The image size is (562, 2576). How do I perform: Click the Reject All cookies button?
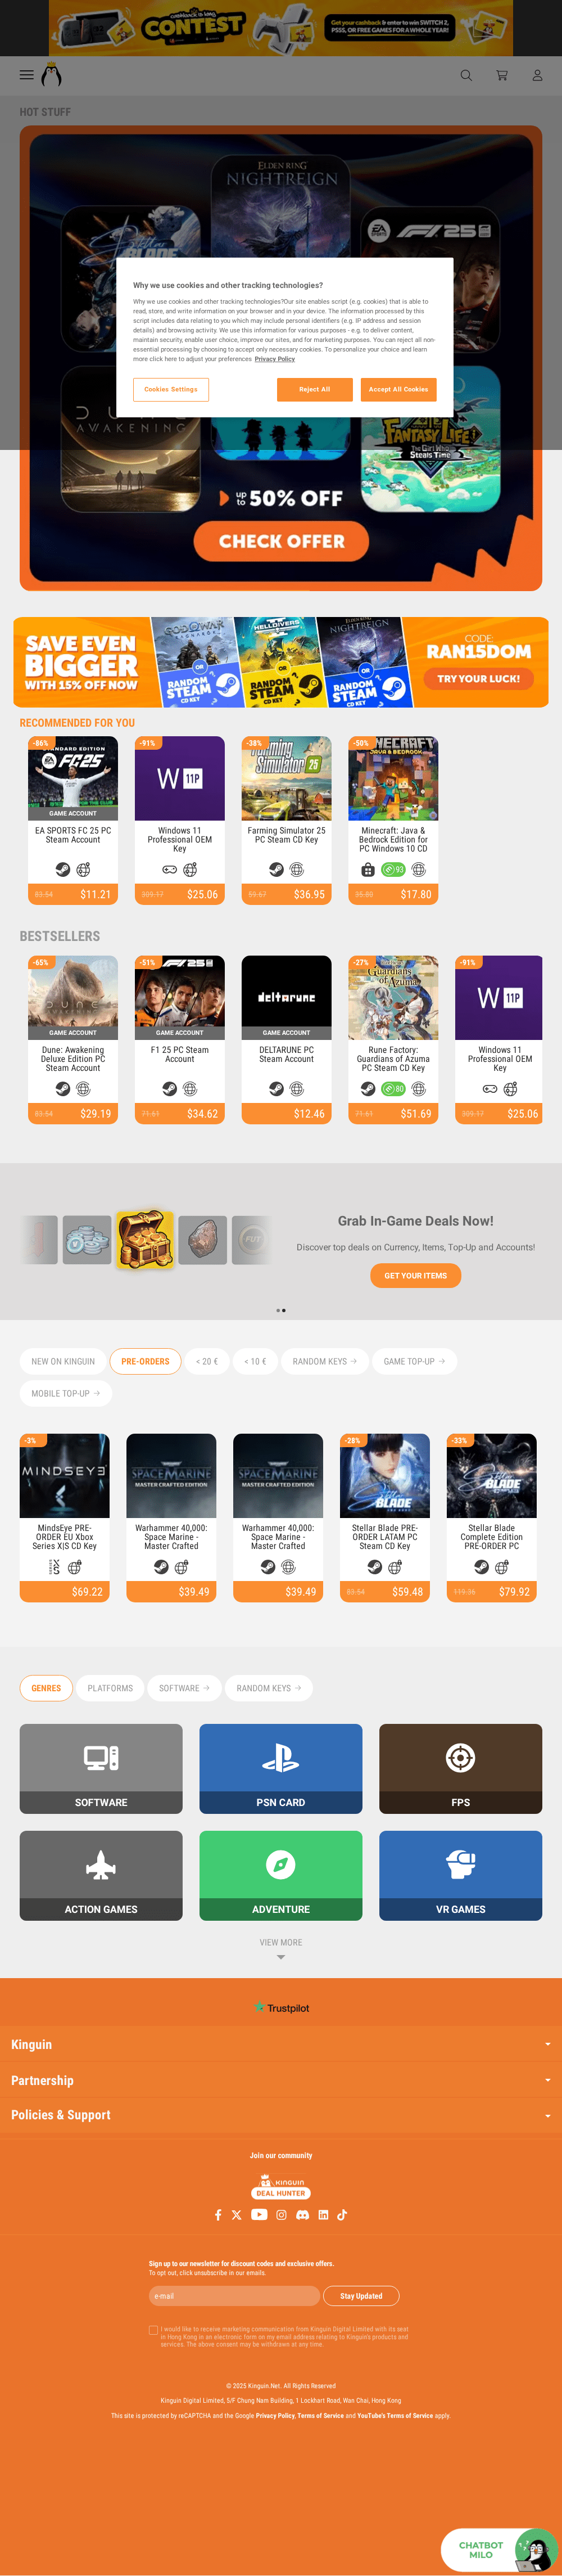pos(315,389)
